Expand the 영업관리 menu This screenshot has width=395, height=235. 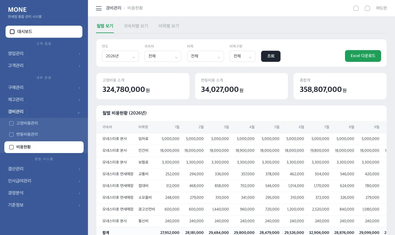click(x=44, y=53)
